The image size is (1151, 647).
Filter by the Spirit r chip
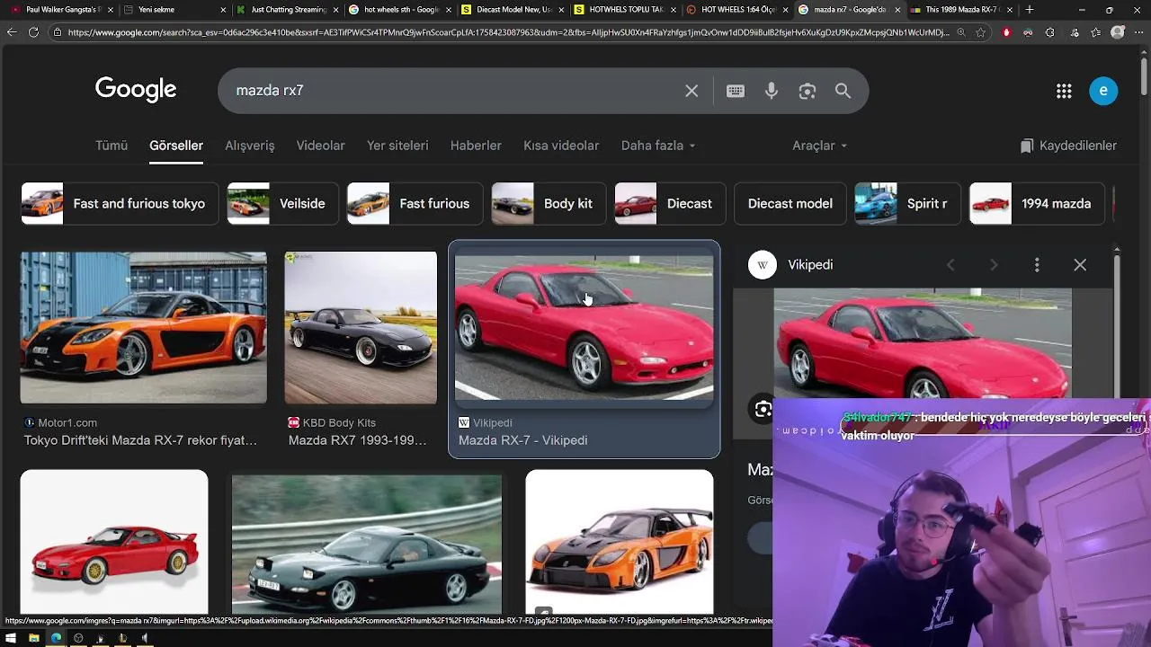coord(907,204)
